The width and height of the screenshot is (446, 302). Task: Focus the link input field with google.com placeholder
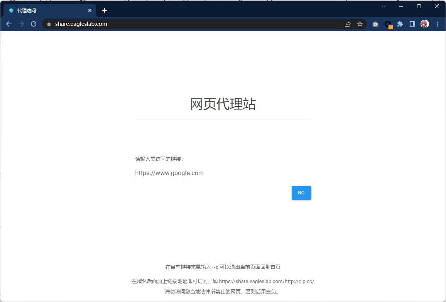tap(223, 173)
